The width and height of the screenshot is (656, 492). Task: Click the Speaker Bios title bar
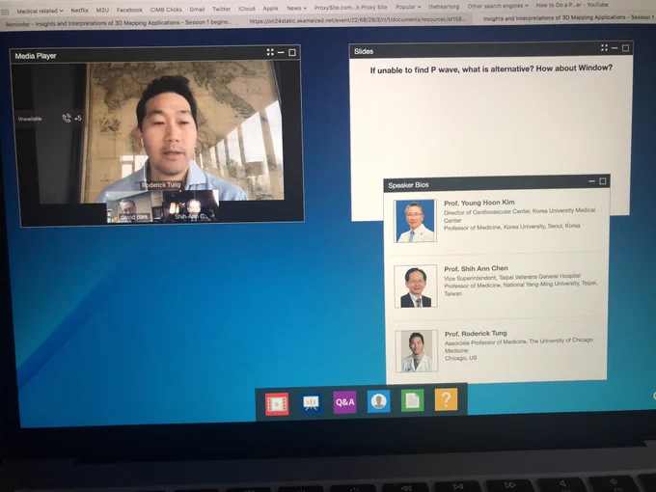click(x=497, y=183)
